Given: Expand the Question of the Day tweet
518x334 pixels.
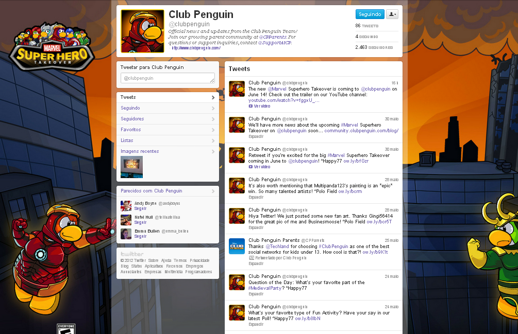Looking at the screenshot, I should click(x=256, y=294).
